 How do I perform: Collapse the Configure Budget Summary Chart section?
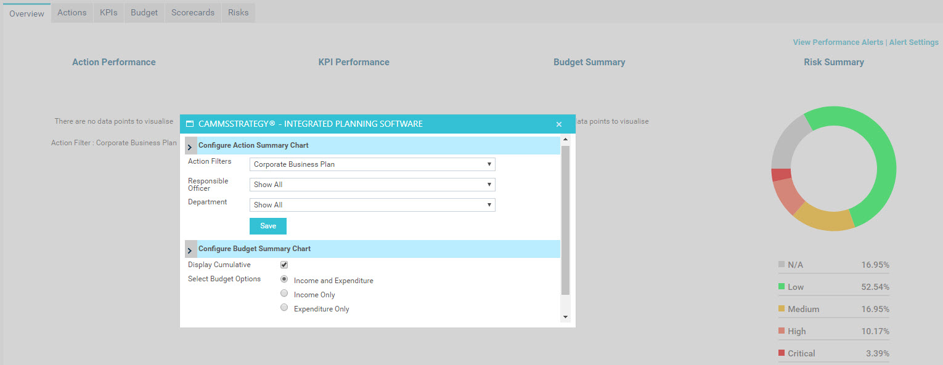[190, 249]
